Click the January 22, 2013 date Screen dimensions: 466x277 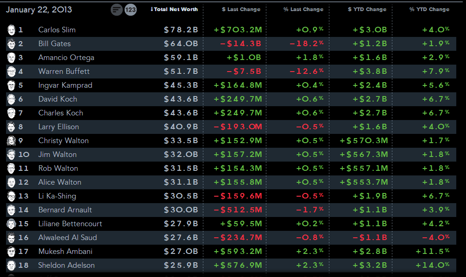tap(39, 10)
